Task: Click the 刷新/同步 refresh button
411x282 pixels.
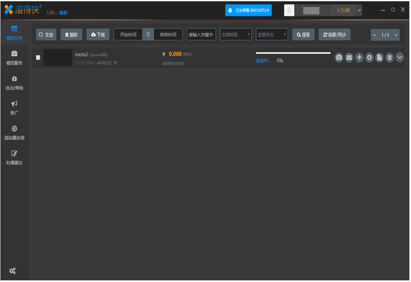Action: 334,35
